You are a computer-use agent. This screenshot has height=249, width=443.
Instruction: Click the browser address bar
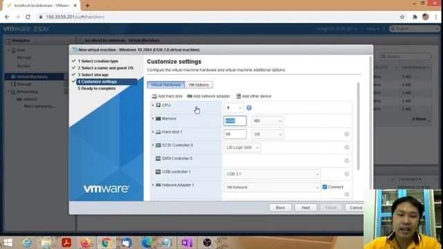click(x=217, y=17)
